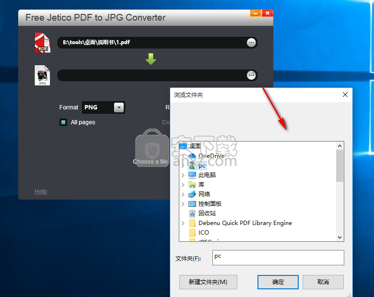Click the source PDF path field
The image size is (374, 297).
coord(157,43)
